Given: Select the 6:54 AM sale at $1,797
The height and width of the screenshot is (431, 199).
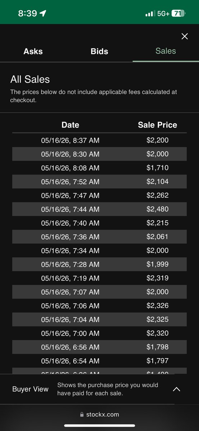Looking at the screenshot, I should click(99, 361).
